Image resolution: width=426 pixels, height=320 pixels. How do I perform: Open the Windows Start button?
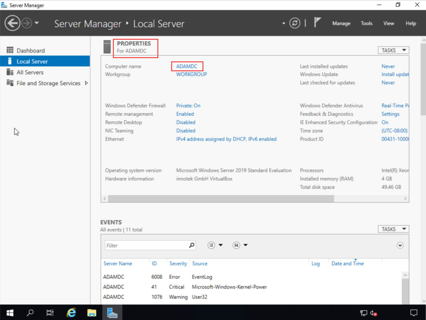pyautogui.click(x=10, y=313)
